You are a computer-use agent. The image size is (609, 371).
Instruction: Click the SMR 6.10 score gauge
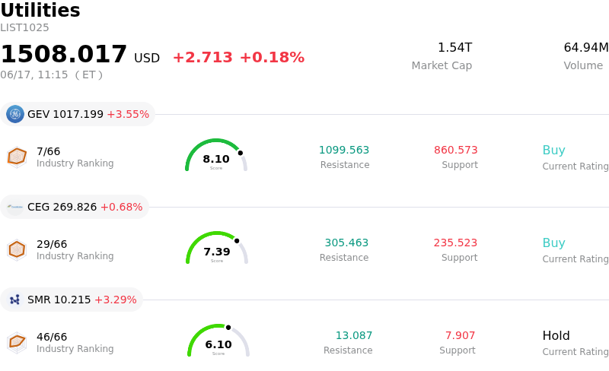pos(218,341)
